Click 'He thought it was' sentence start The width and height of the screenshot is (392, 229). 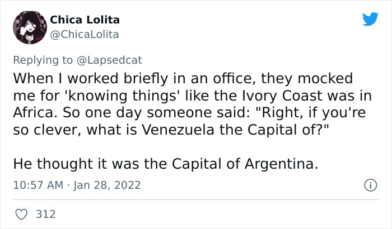pyautogui.click(x=63, y=164)
